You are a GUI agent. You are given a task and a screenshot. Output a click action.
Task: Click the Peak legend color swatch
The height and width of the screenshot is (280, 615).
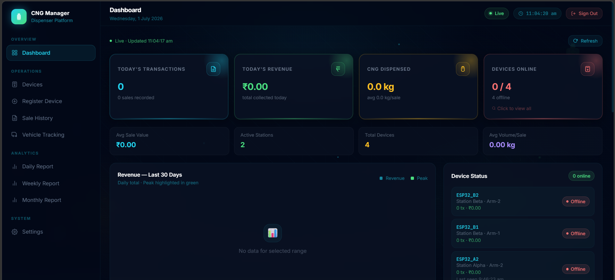tap(412, 178)
